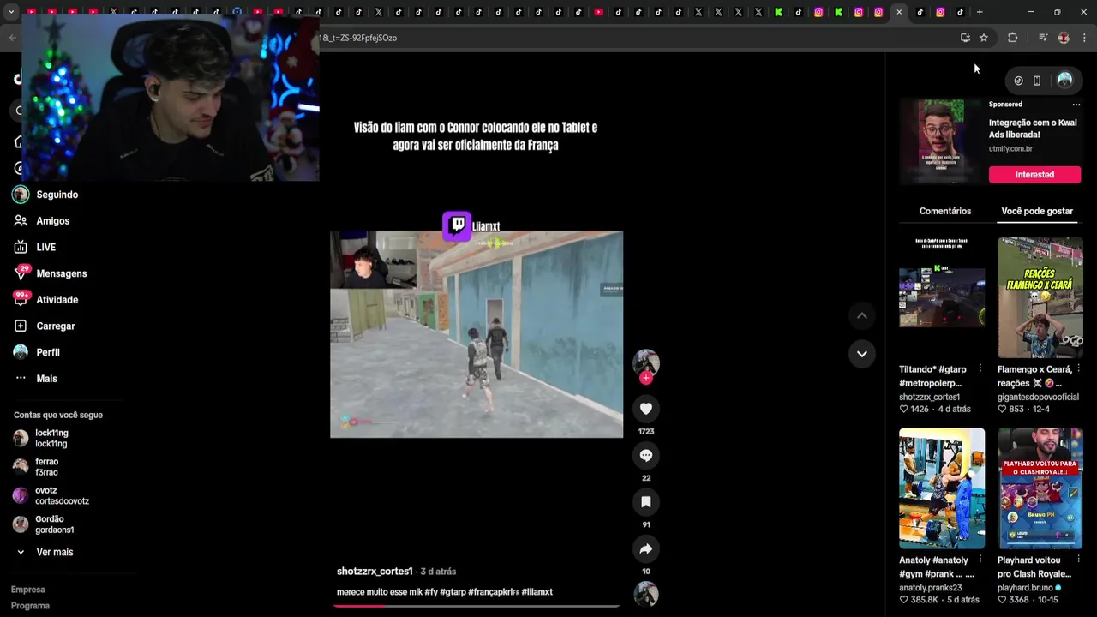Like the video with the heart icon
1097x617 pixels.
tap(646, 409)
